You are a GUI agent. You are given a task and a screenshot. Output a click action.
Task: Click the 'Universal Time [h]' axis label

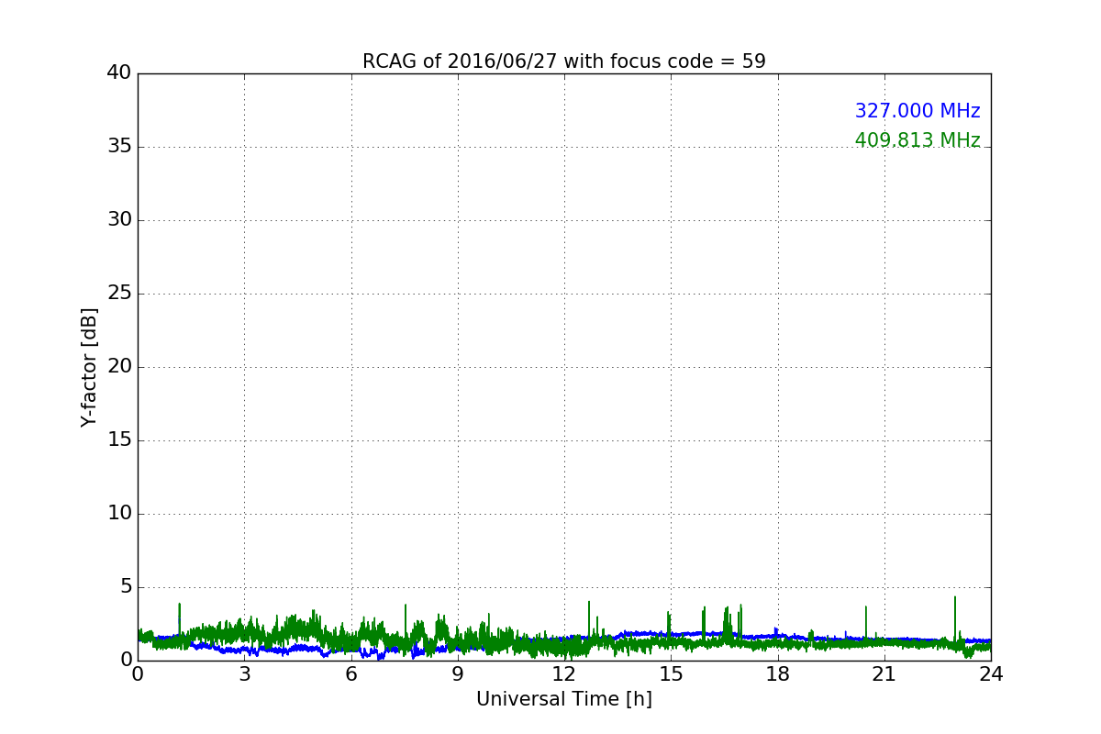pyautogui.click(x=564, y=699)
